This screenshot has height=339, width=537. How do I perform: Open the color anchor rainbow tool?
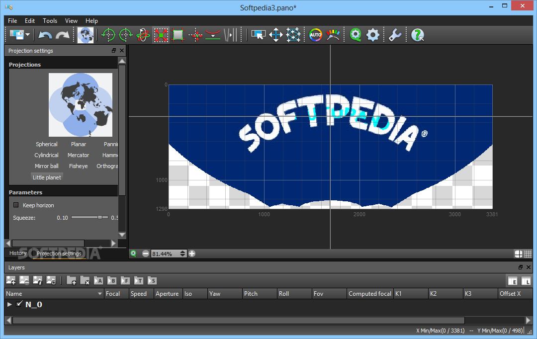point(333,35)
